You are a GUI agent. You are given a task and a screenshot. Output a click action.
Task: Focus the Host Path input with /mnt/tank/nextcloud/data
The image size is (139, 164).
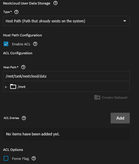pyautogui.click(x=66, y=76)
